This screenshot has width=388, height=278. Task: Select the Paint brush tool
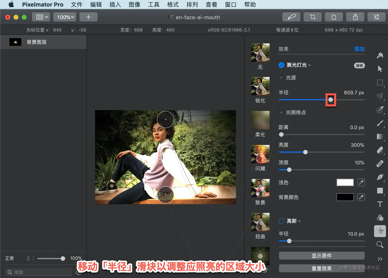[380, 123]
